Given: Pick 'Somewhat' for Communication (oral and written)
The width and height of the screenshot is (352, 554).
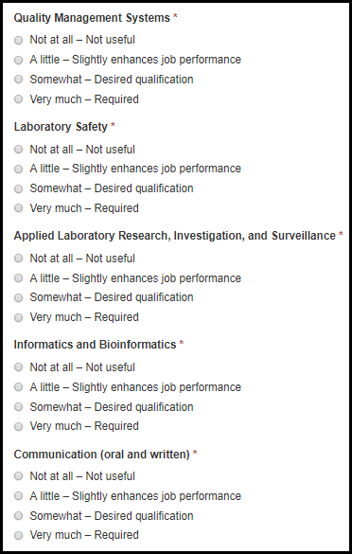Looking at the screenshot, I should click(18, 516).
